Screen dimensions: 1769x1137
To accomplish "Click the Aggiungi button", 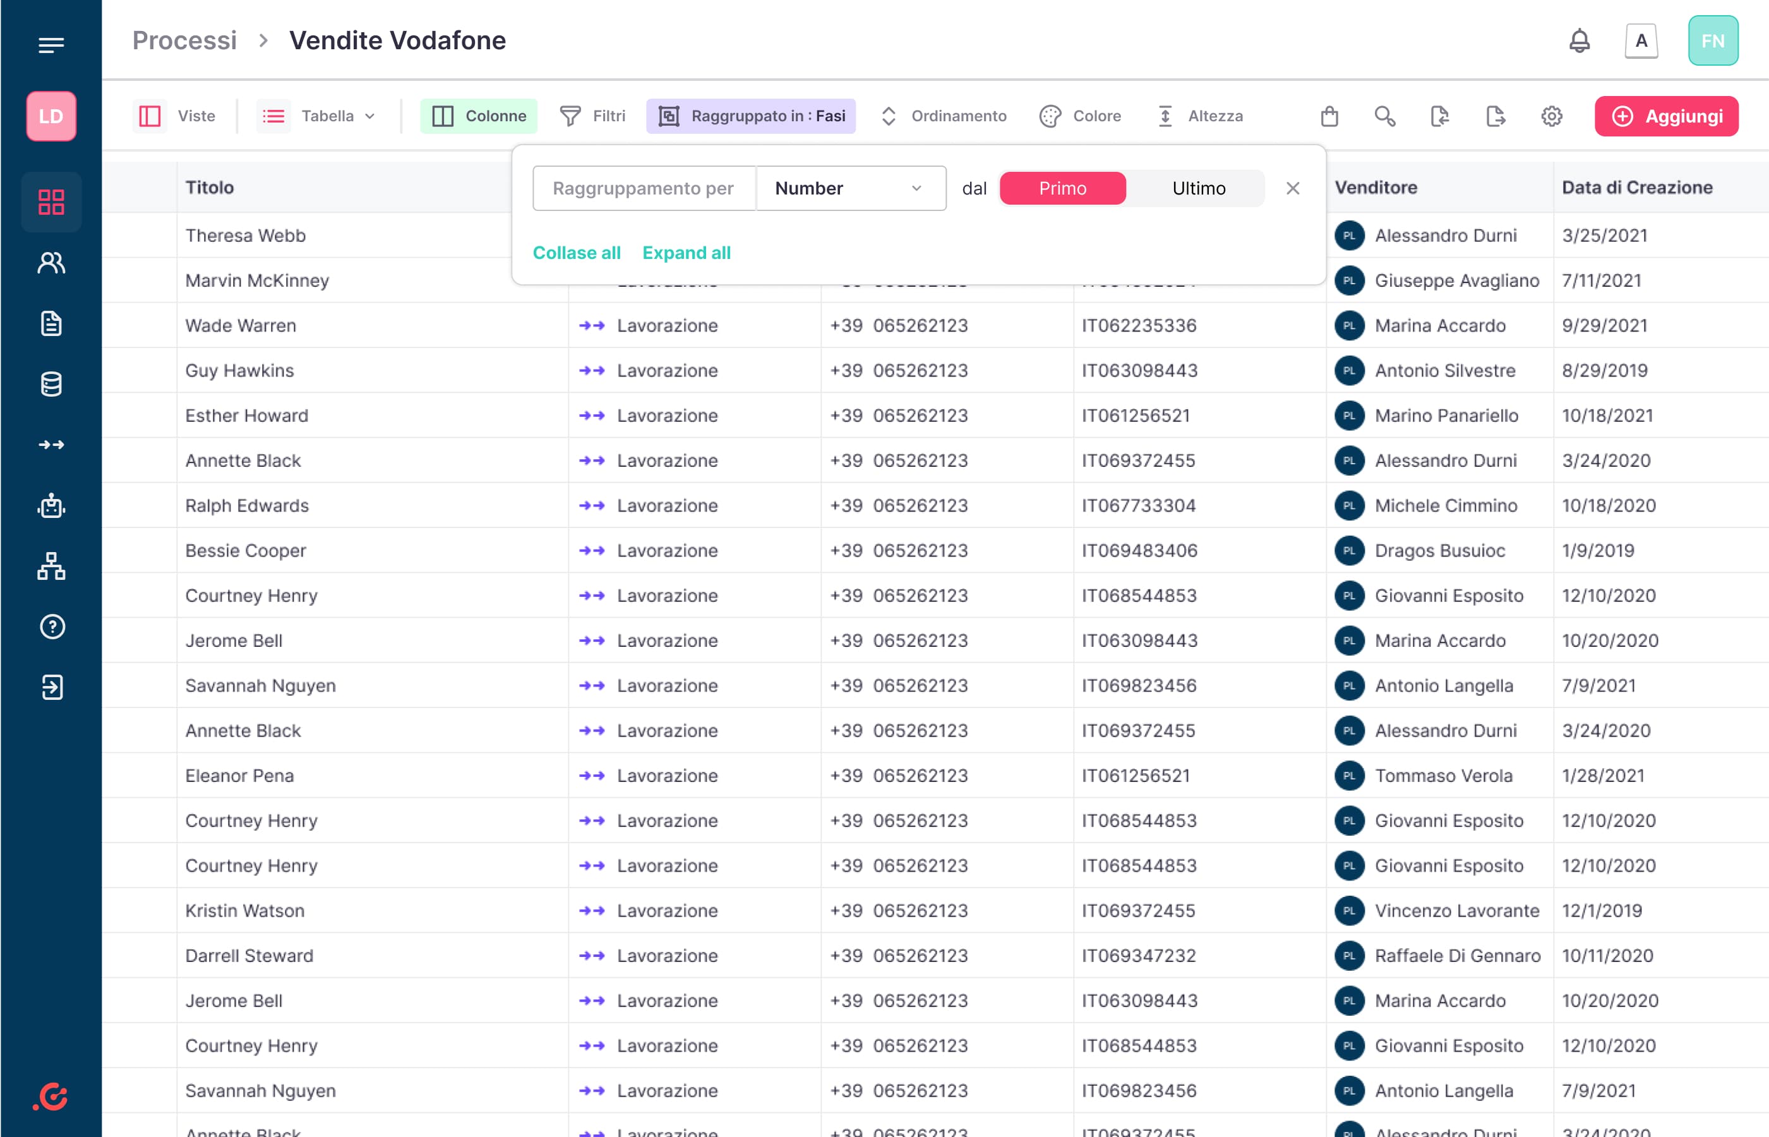I will [x=1665, y=116].
